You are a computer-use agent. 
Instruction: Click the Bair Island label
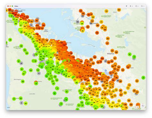click(x=46, y=31)
